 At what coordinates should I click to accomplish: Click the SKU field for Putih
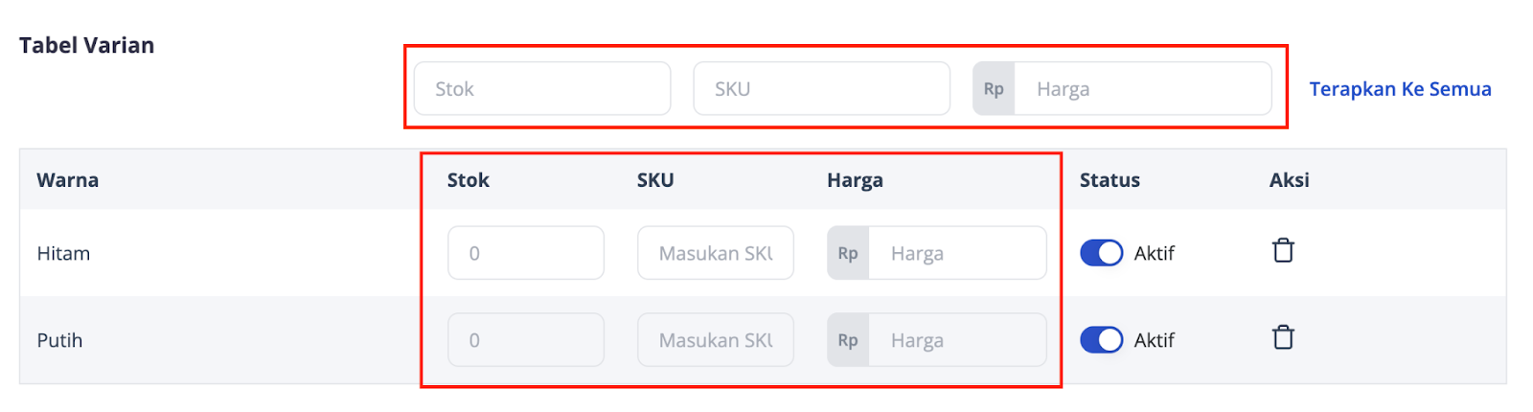pos(715,340)
